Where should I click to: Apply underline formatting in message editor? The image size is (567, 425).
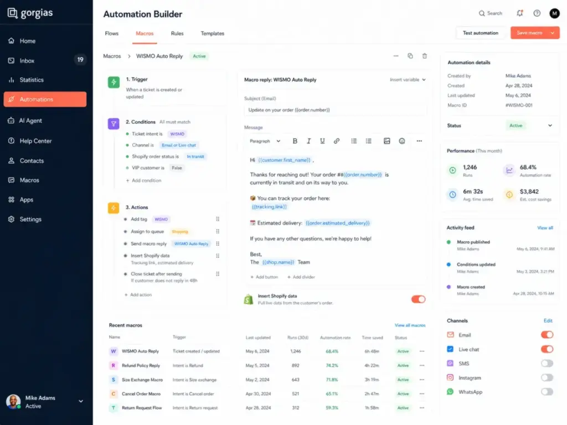(x=322, y=141)
